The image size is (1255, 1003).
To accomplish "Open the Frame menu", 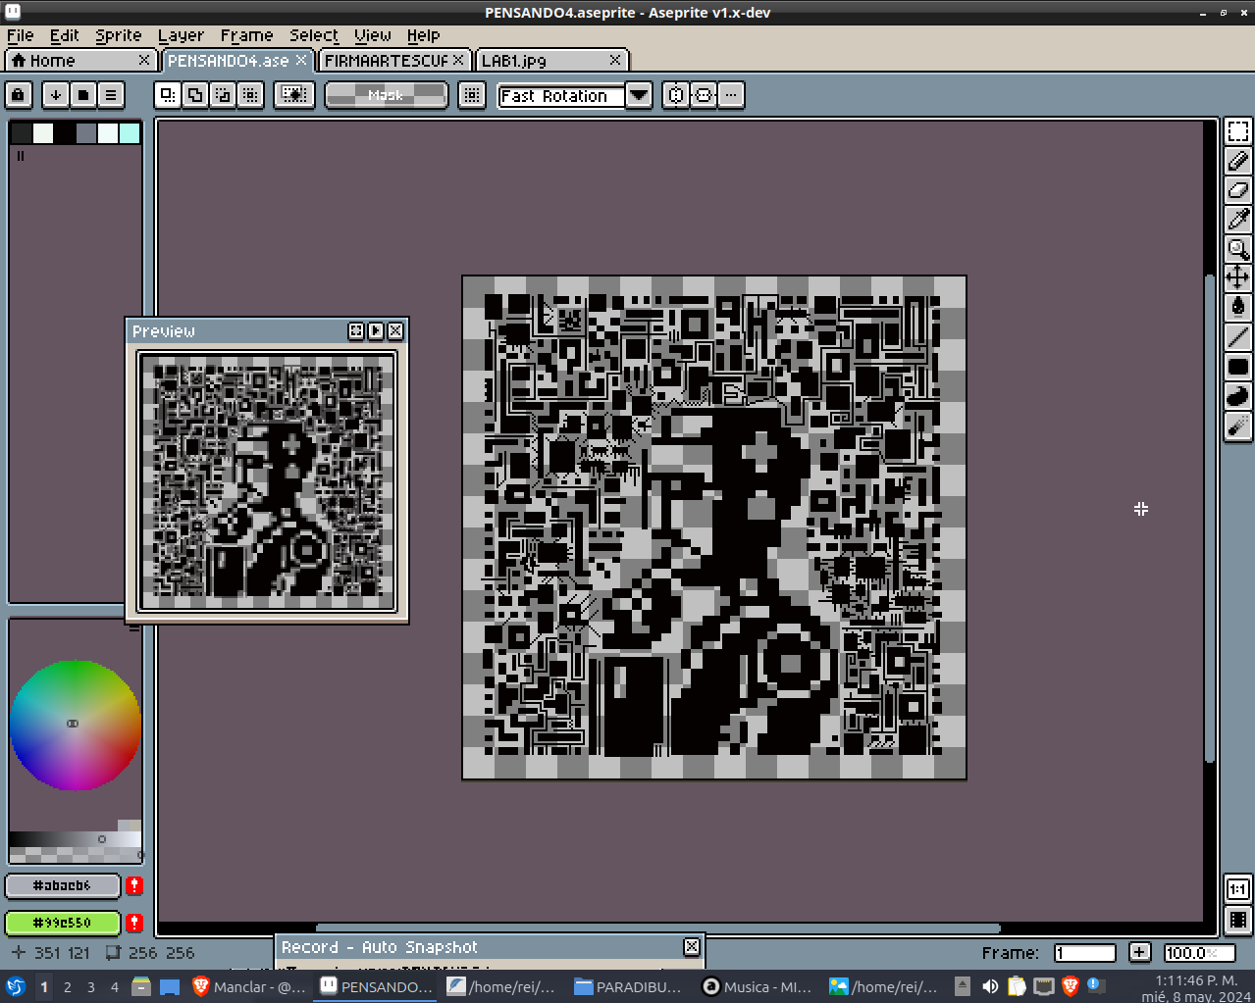I will pos(246,35).
